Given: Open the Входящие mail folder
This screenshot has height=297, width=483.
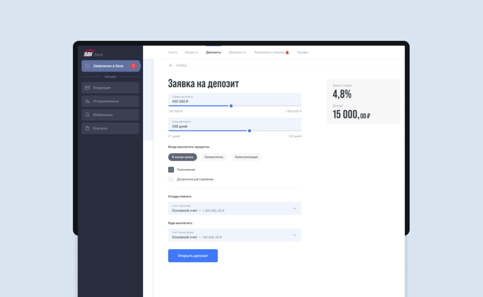Looking at the screenshot, I should [x=110, y=88].
